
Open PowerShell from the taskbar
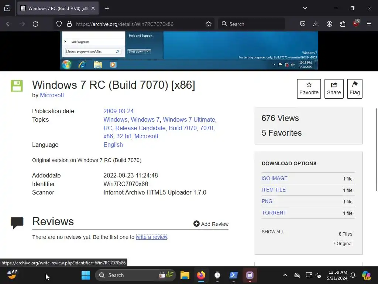click(233, 275)
